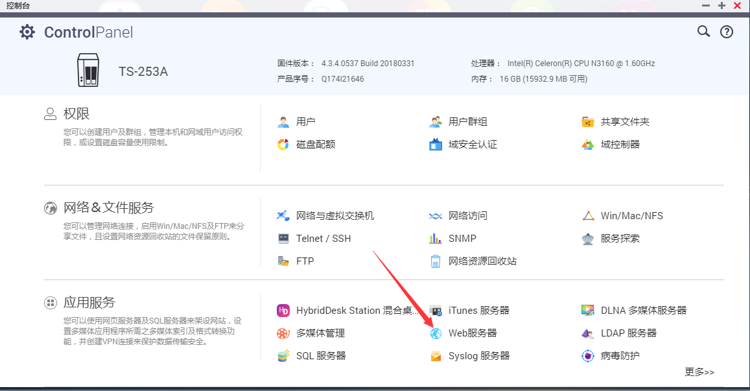Viewport: 750px width, 391px height.
Task: Open the SNMP chart icon
Action: pyautogui.click(x=435, y=239)
